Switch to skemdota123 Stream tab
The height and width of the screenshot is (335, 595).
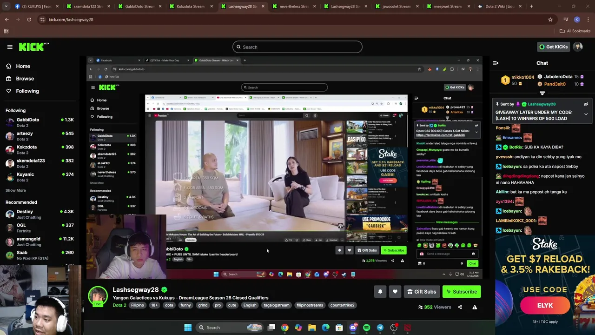pyautogui.click(x=88, y=7)
